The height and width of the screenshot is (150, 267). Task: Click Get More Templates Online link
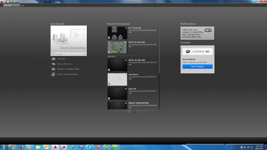[x=68, y=69]
